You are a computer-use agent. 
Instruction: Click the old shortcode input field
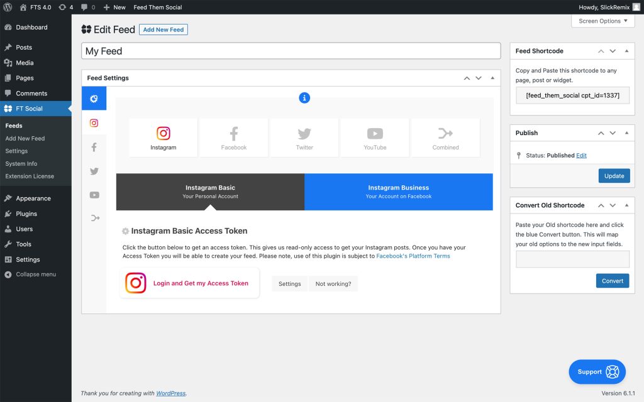572,259
